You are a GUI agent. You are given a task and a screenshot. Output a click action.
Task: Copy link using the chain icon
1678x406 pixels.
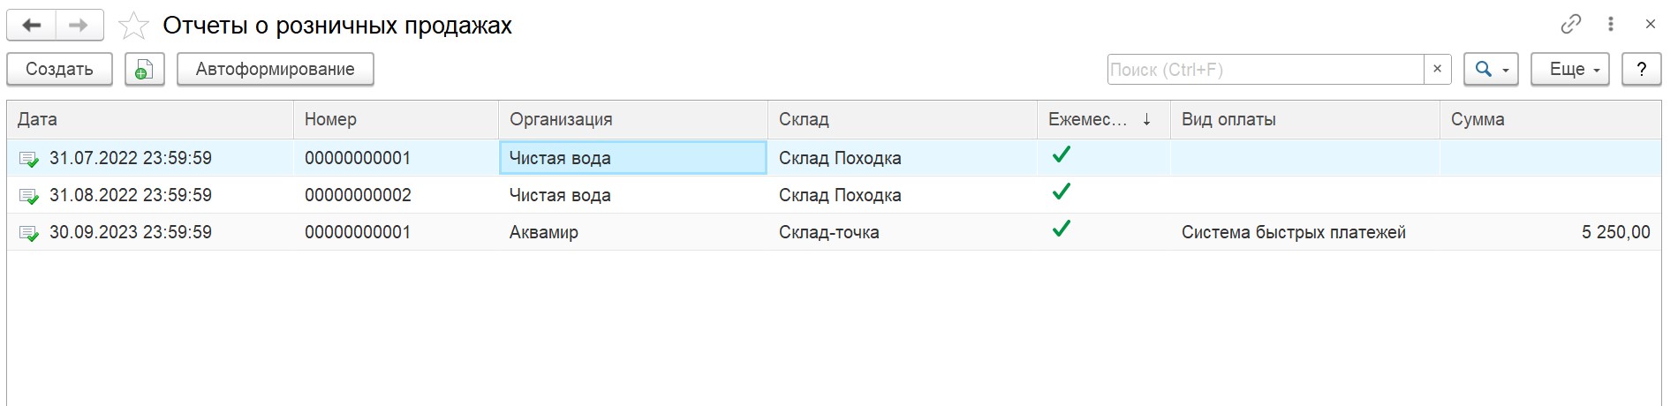click(1570, 25)
